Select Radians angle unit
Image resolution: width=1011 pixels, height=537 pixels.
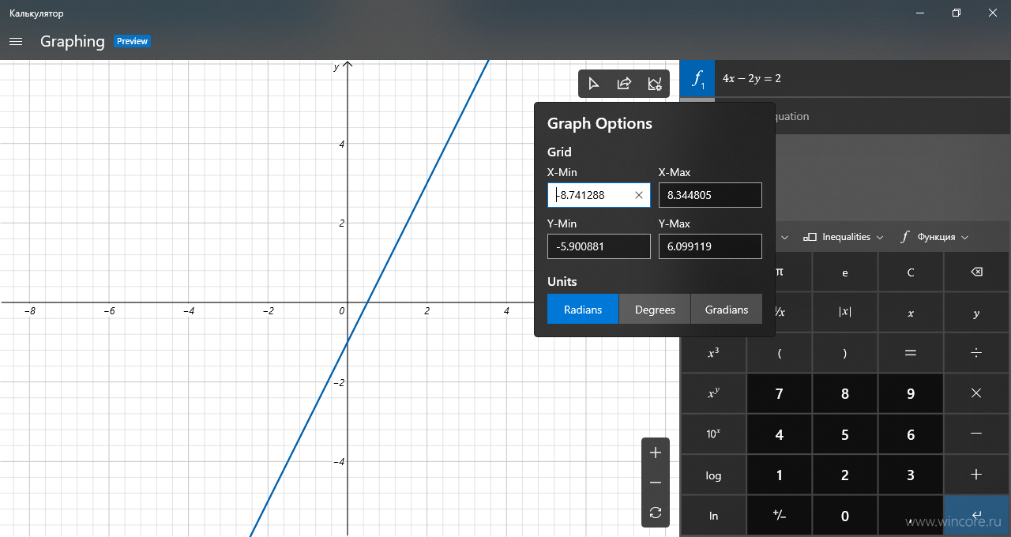583,309
